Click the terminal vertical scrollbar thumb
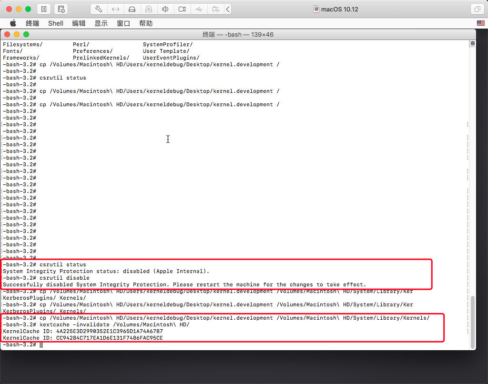 pos(472,322)
